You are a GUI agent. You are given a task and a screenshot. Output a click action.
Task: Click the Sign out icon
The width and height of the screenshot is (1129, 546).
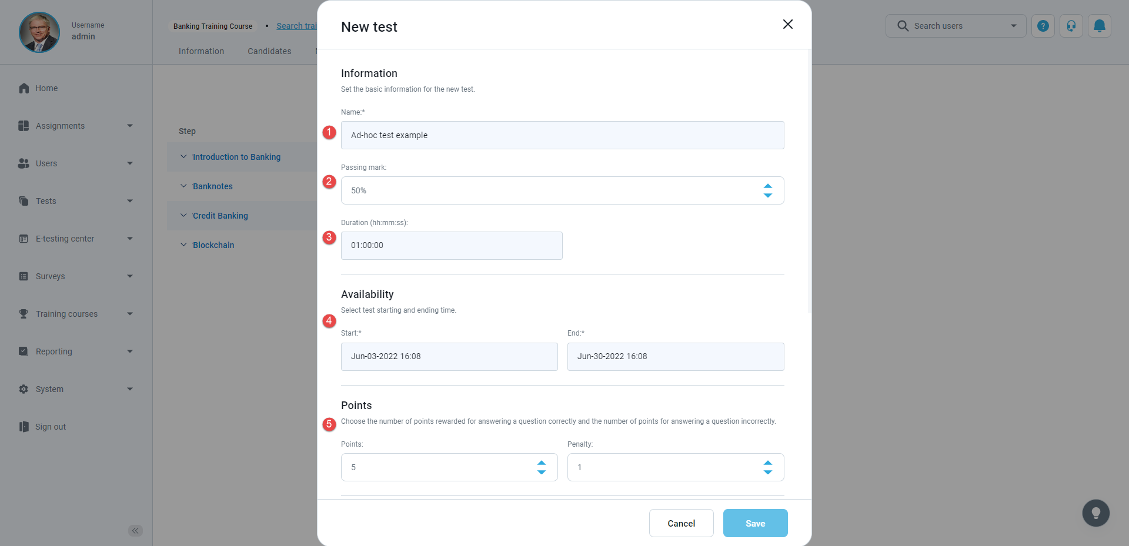coord(24,427)
